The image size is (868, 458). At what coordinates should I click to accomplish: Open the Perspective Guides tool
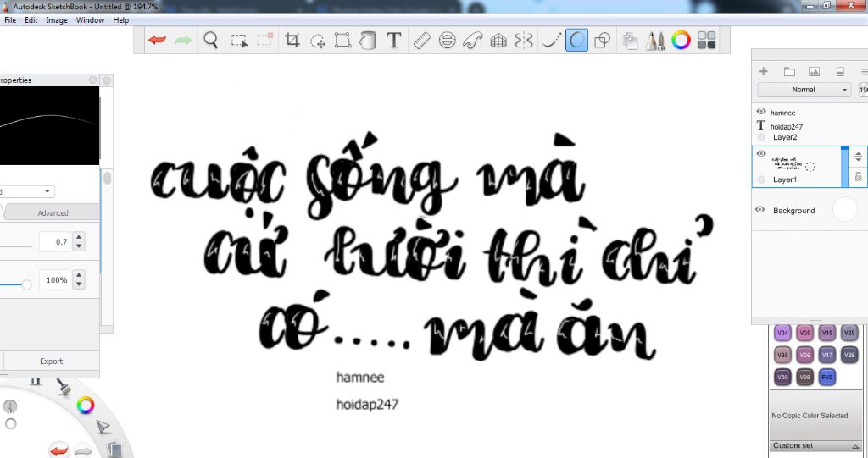pyautogui.click(x=498, y=40)
